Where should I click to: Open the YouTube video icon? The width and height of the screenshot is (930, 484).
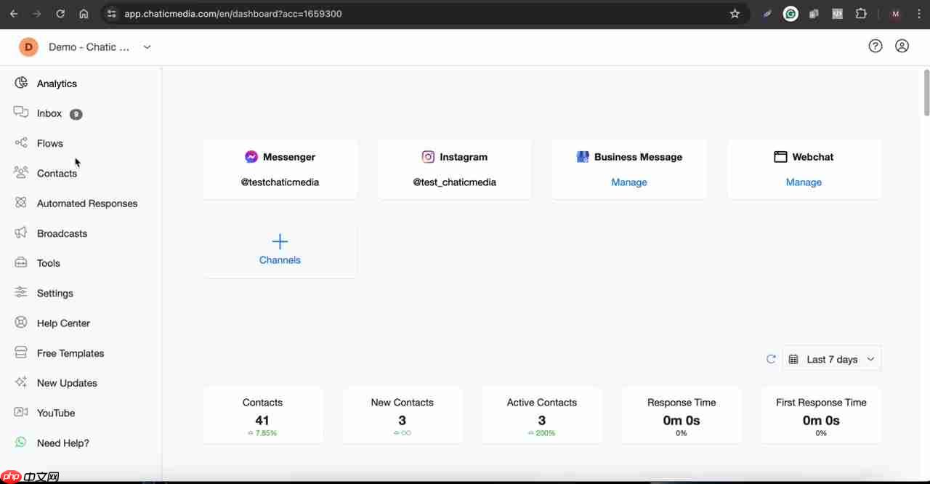pyautogui.click(x=21, y=412)
